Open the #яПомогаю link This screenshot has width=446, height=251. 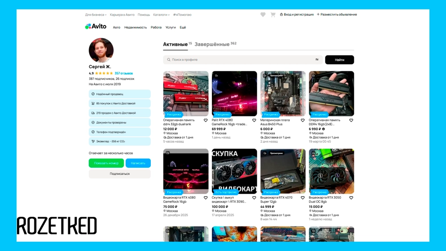(x=182, y=15)
